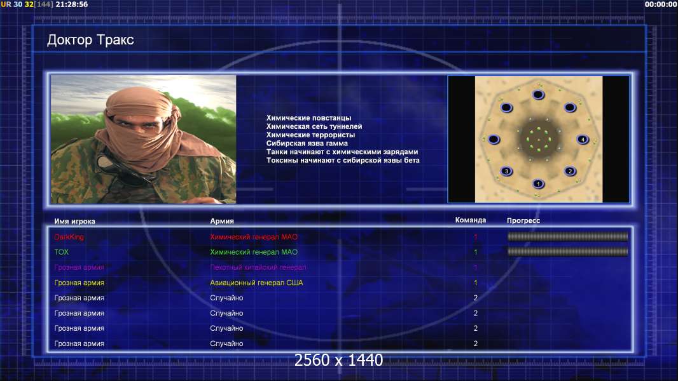
Task: Click the 'Армия' column header
Action: point(222,221)
